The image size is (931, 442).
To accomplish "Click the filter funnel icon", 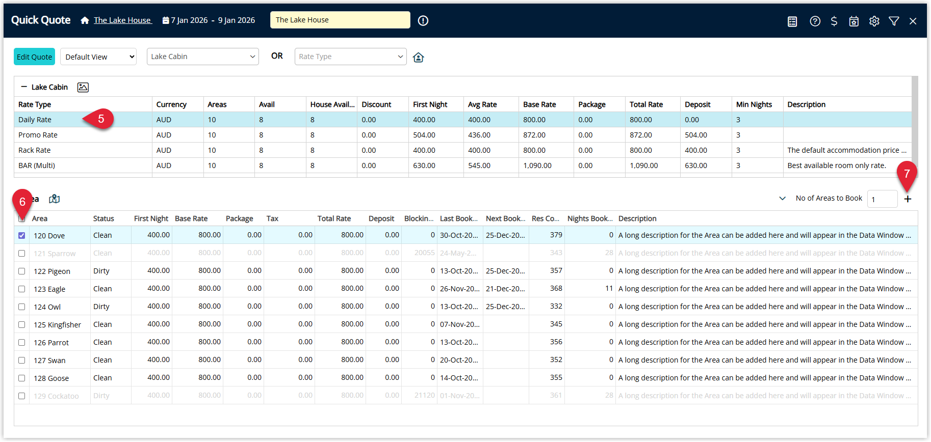I will point(894,21).
